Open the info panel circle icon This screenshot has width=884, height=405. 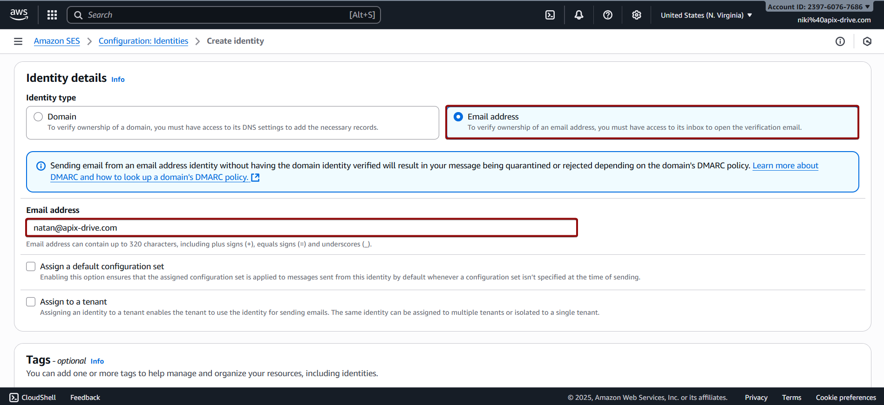point(840,41)
